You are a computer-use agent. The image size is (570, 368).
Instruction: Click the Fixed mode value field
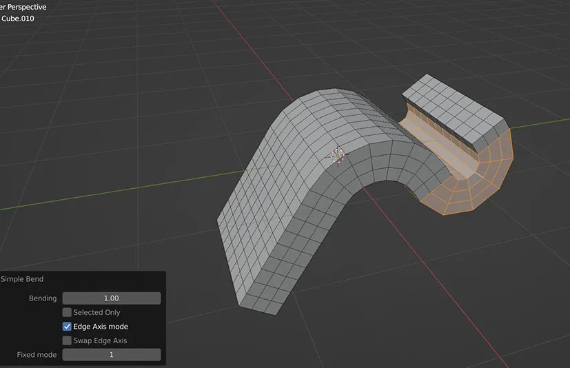[x=111, y=355]
